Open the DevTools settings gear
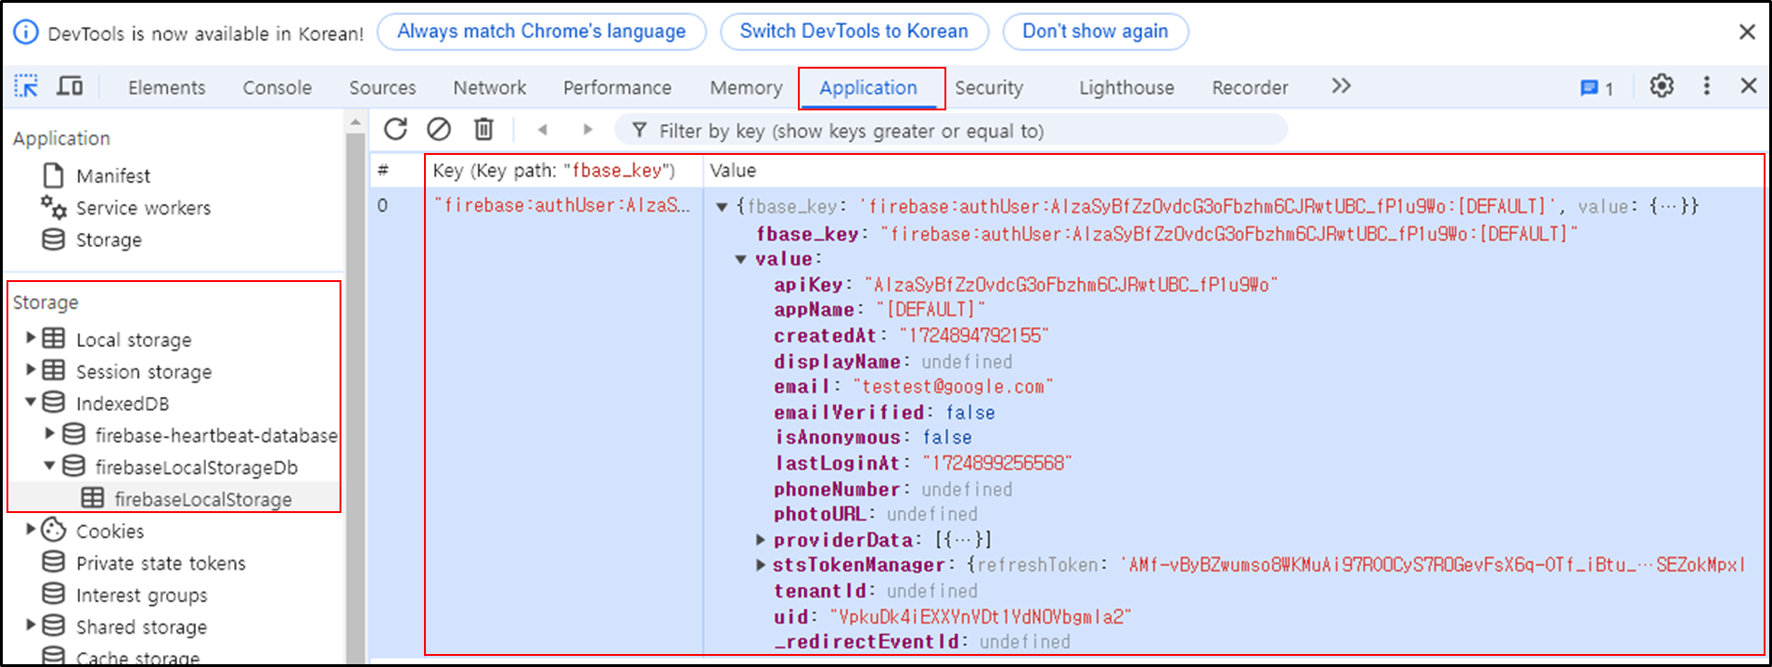This screenshot has width=1772, height=667. click(1662, 86)
